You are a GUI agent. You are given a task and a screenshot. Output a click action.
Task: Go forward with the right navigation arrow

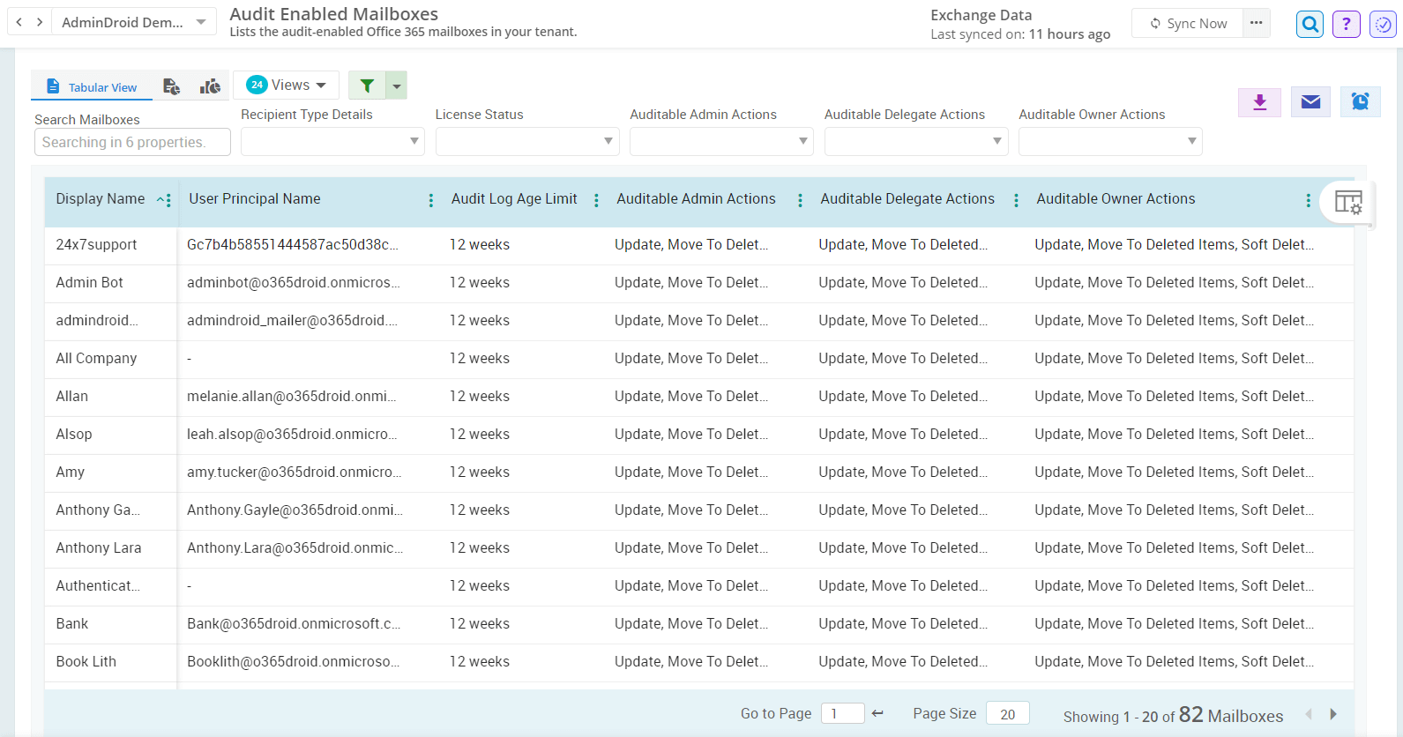[40, 22]
